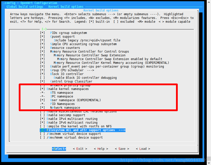Open Filesystem ACL and attr support options
The width and height of the screenshot is (211, 165).
click(x=82, y=130)
